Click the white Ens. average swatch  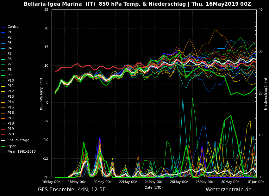pyautogui.click(x=3, y=141)
